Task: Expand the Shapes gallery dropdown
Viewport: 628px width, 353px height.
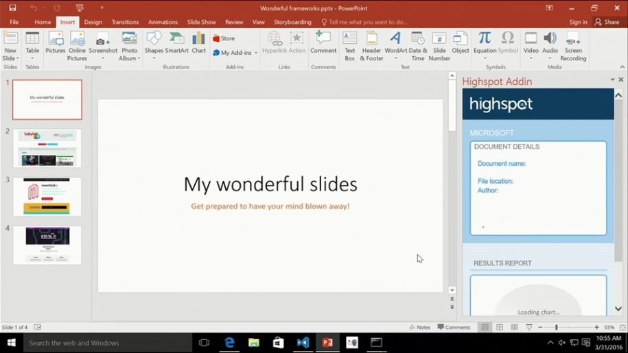Action: (x=154, y=58)
